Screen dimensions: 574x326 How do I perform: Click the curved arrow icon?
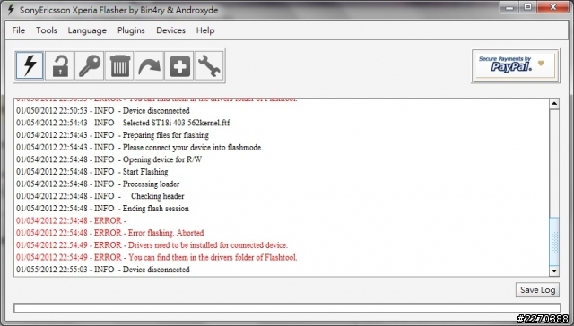[150, 65]
